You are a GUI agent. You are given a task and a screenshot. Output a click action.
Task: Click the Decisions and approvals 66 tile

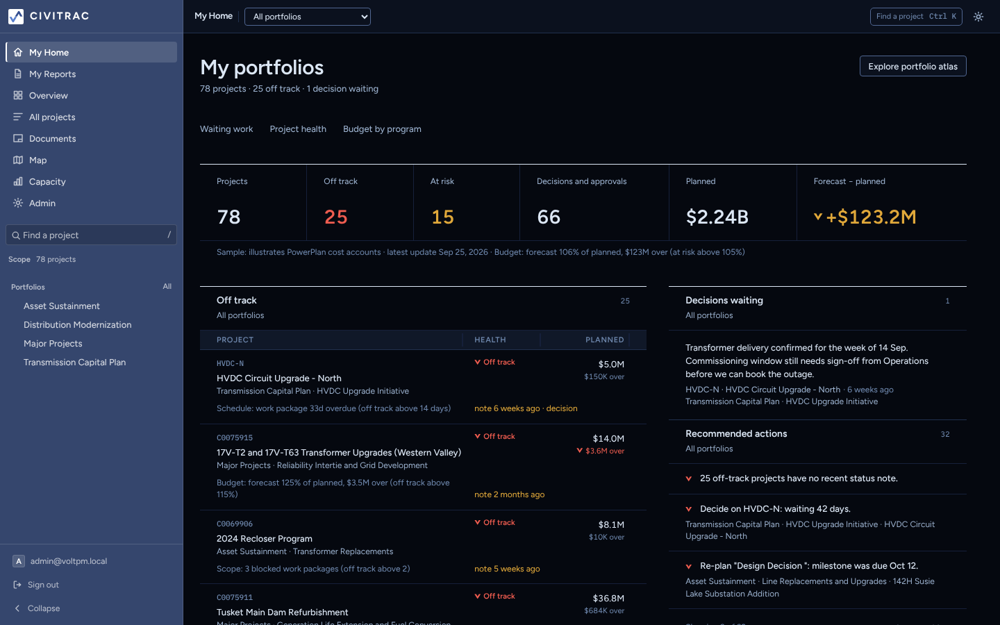pos(594,203)
